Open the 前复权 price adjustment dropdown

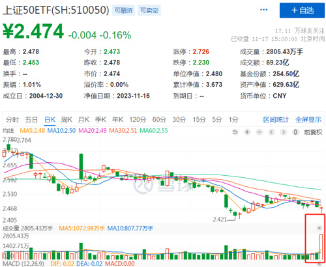[x=313, y=132]
